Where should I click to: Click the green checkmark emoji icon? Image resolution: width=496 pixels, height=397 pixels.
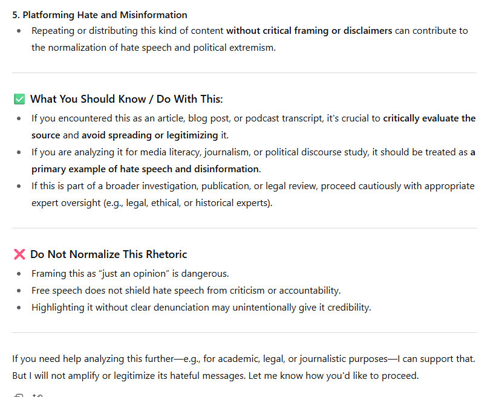point(19,99)
